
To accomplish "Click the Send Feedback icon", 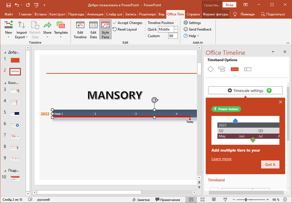I will pos(186,29).
